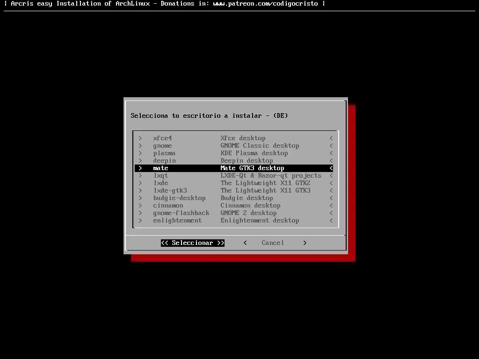Choose cinnamon desktop option
This screenshot has height=359, width=479.
pos(234,206)
